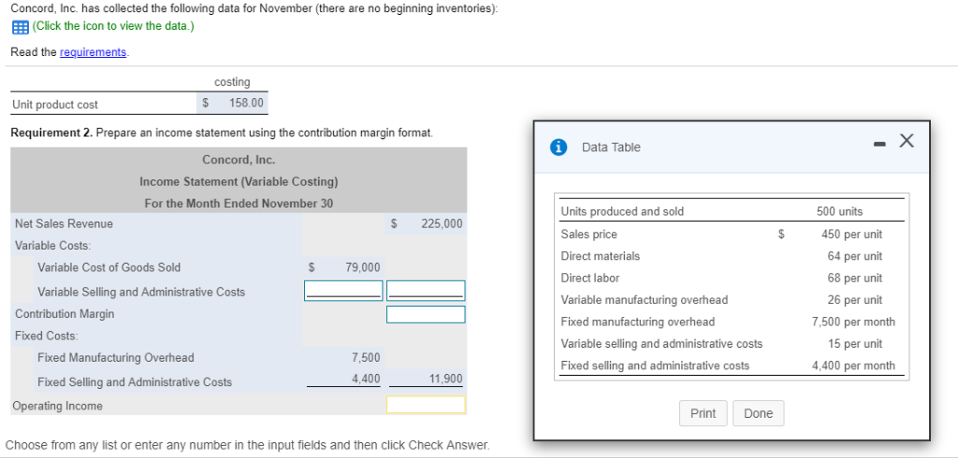
Task: Click the 11,900 total fixed costs amount
Action: [445, 379]
